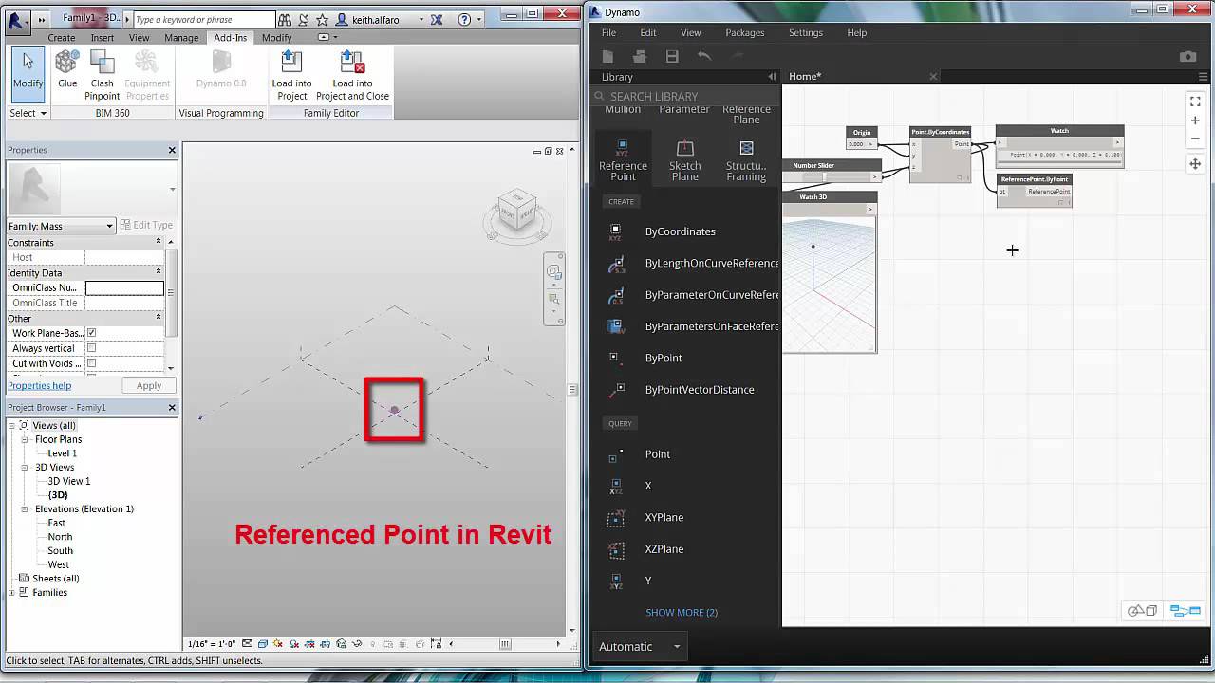Open the Clash Pinpoint tool
The image size is (1215, 683).
click(x=102, y=74)
